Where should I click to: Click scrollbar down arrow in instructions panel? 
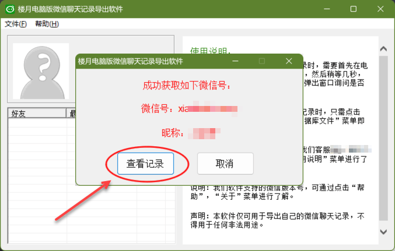pos(383,232)
